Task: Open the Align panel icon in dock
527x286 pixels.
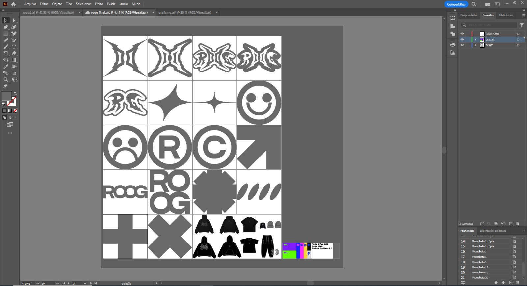Action: (x=453, y=26)
